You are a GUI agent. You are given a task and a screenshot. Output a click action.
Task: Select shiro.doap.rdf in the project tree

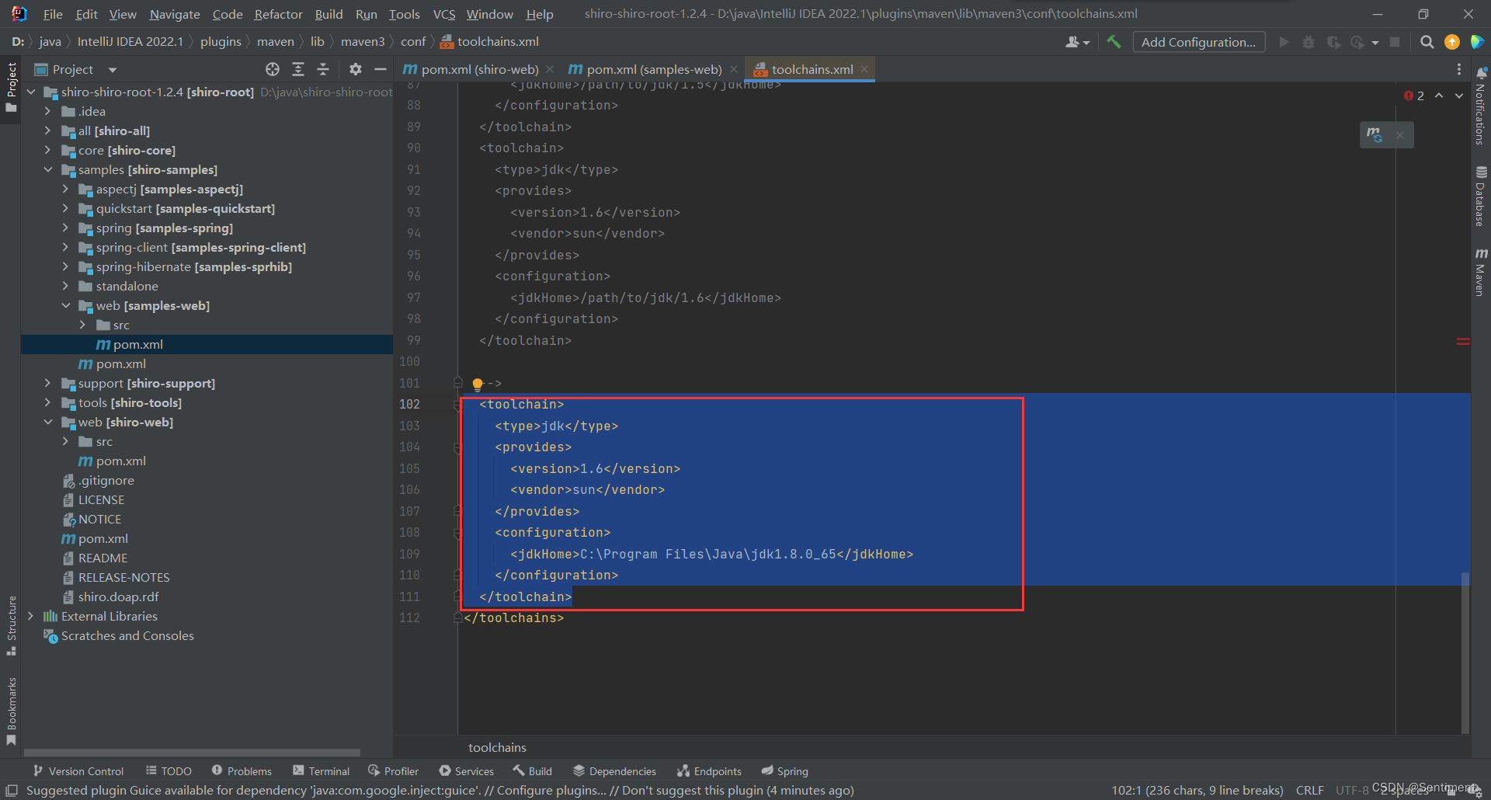tap(118, 597)
